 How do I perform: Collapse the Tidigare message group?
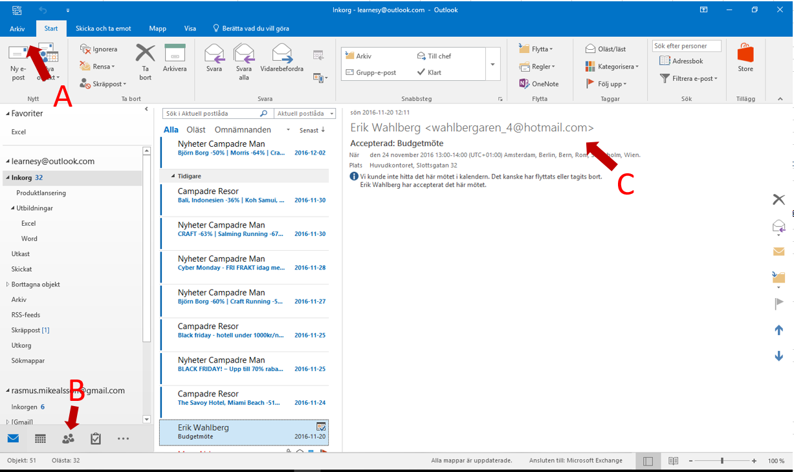point(173,176)
